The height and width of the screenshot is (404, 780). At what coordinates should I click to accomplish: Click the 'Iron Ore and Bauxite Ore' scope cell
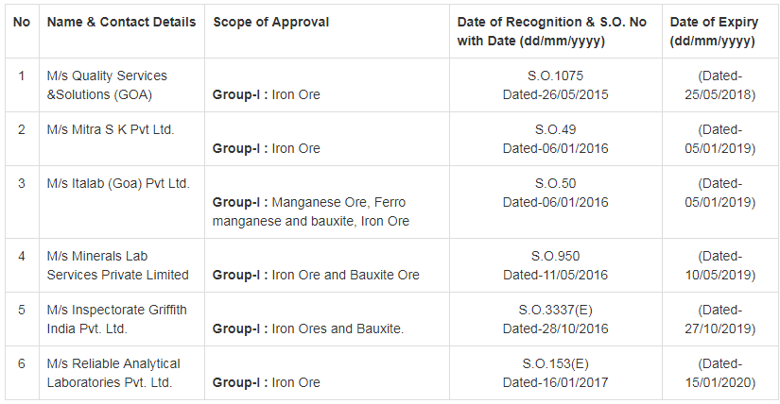pyautogui.click(x=345, y=275)
